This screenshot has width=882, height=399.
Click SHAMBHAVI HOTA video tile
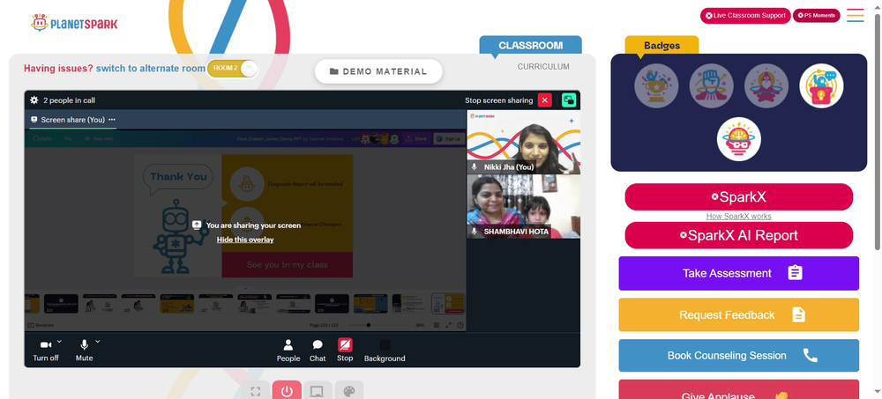(523, 206)
